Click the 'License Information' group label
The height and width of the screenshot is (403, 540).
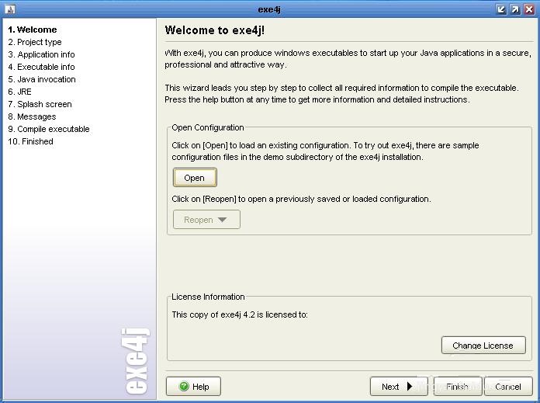click(208, 297)
